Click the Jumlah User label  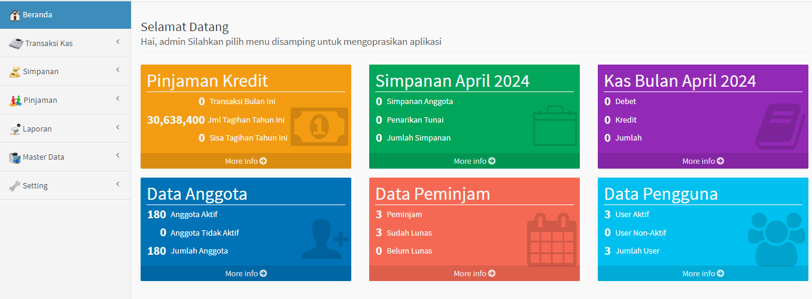(637, 251)
